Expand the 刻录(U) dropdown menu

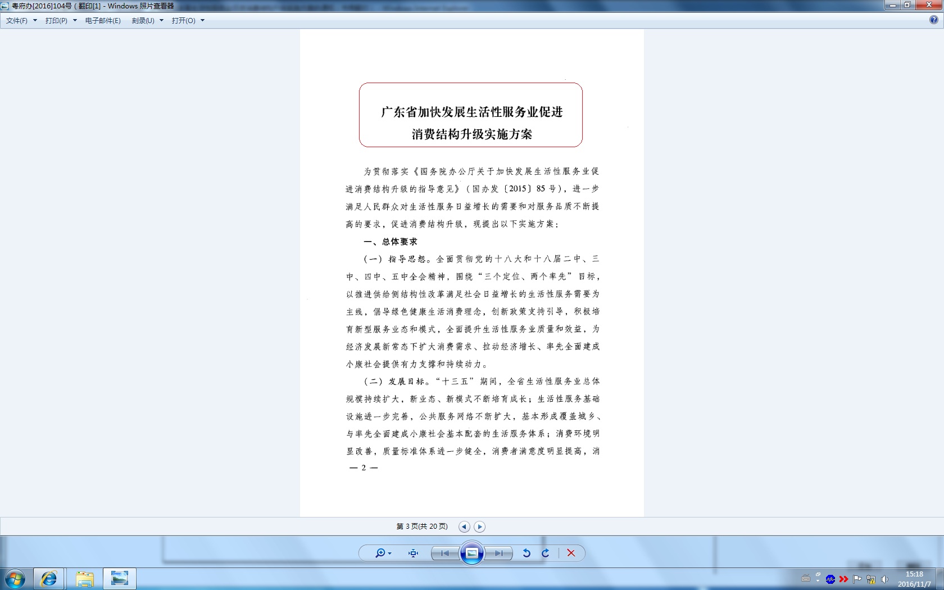147,21
